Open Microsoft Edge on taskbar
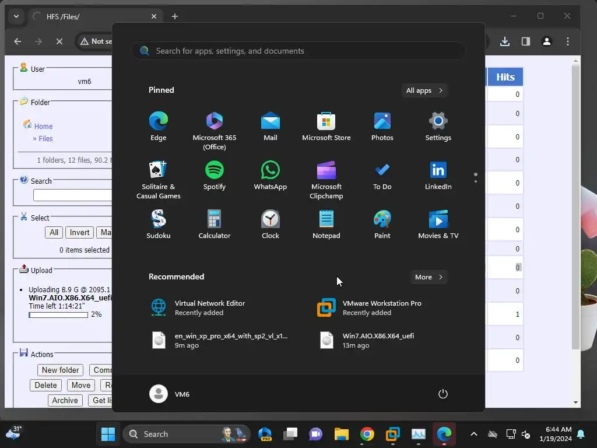Screen dimensions: 597x448 (444, 434)
